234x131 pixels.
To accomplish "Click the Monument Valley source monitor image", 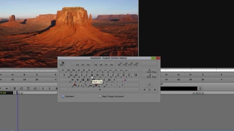I will (69, 34).
